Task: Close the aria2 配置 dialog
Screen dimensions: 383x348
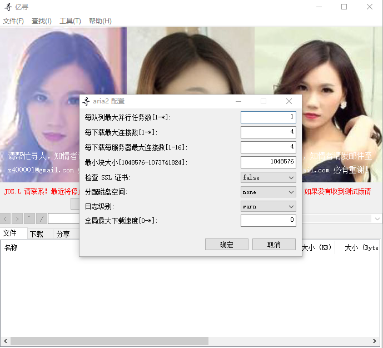Action: pyautogui.click(x=289, y=101)
